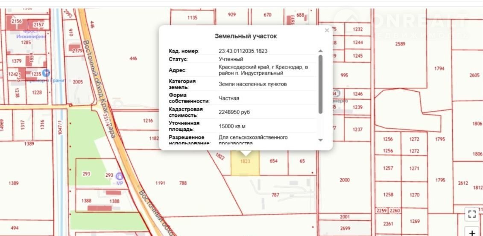Select parcel 2000 on the map

click(x=344, y=180)
